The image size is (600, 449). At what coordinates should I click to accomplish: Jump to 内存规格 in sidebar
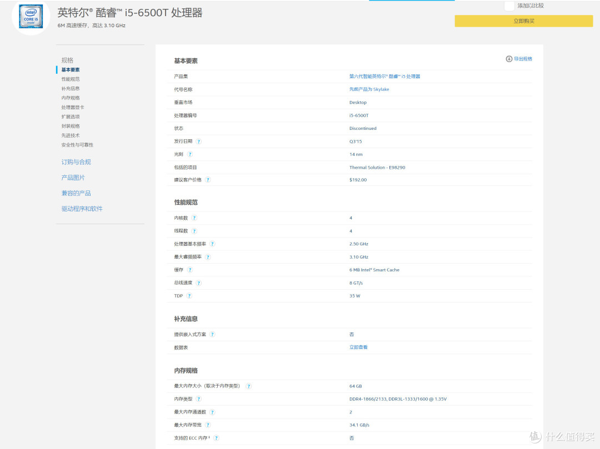click(x=71, y=98)
